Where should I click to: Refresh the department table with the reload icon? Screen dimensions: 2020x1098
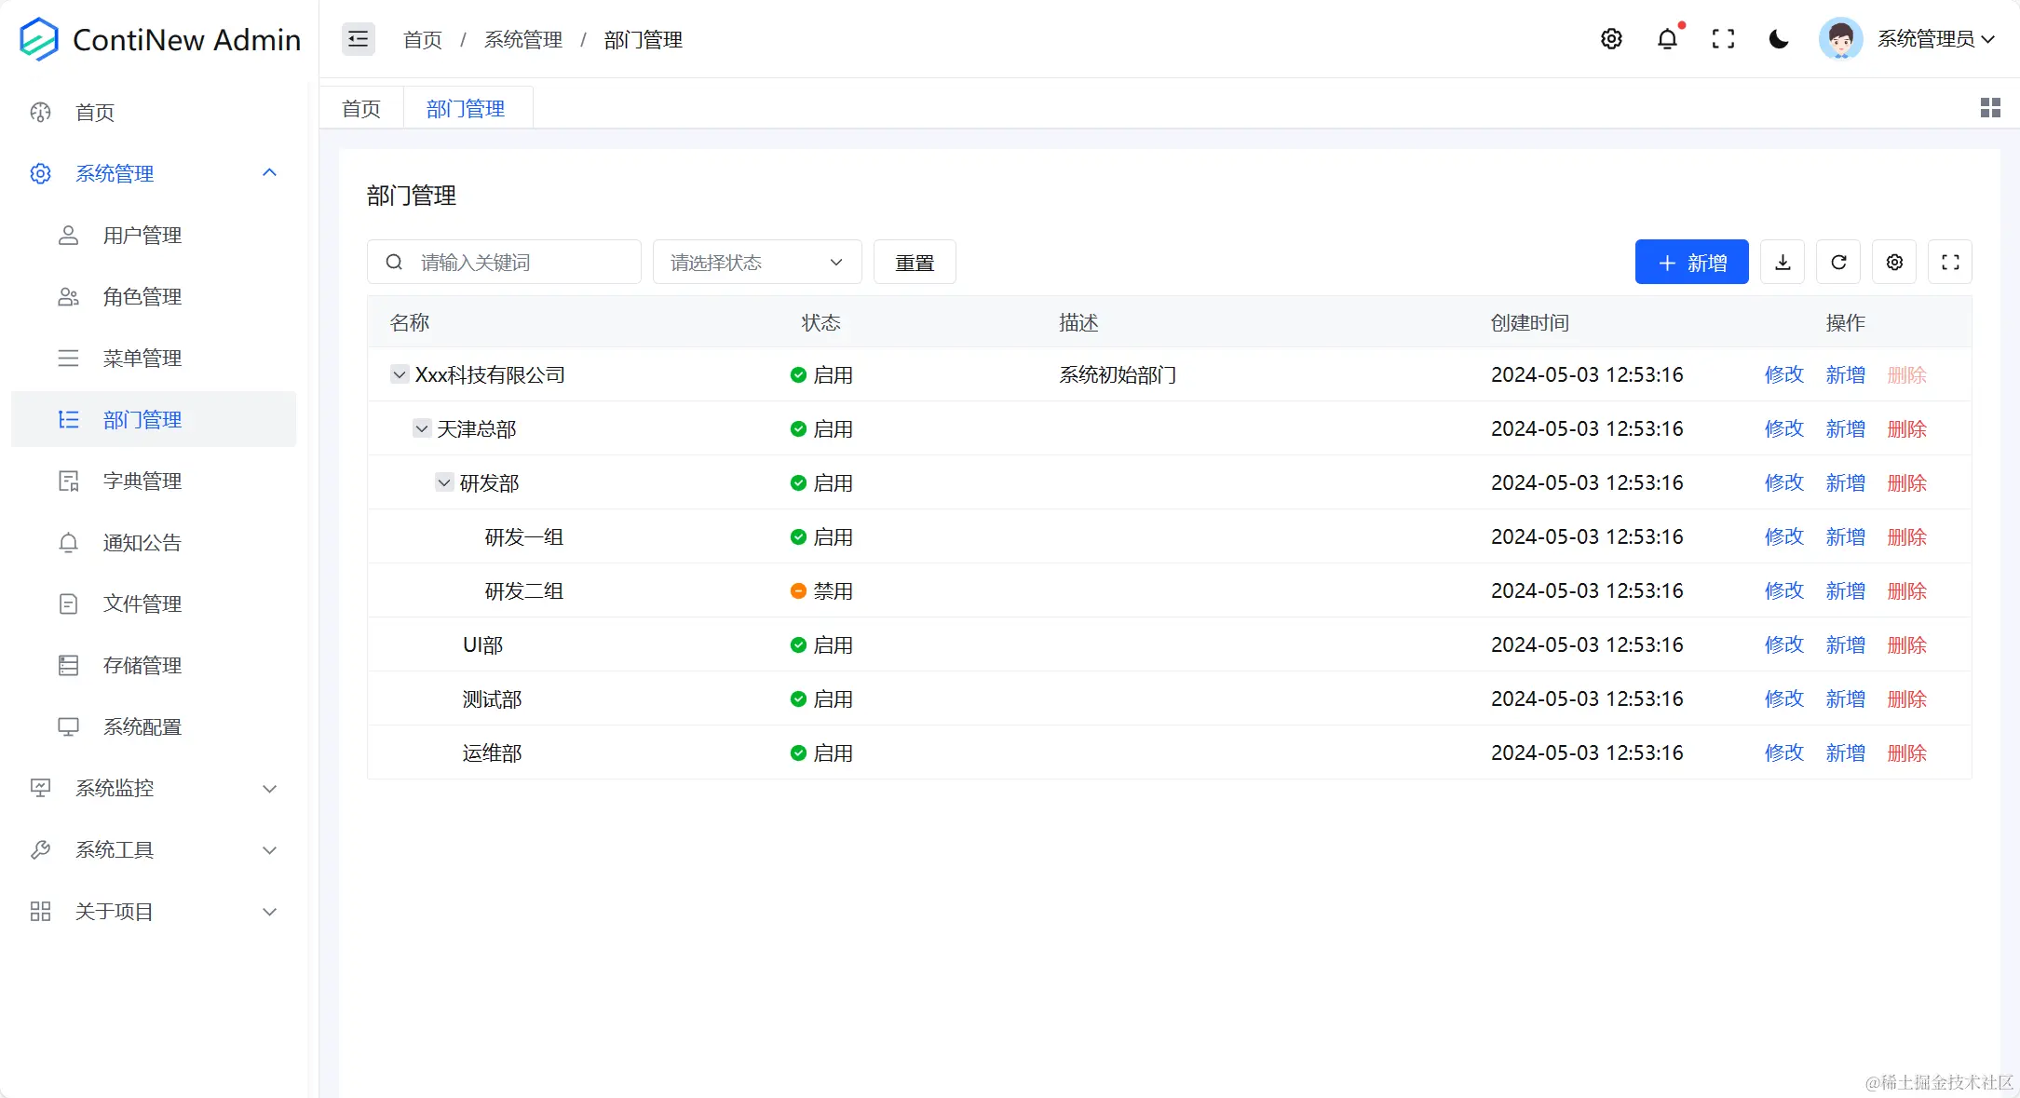coord(1837,262)
